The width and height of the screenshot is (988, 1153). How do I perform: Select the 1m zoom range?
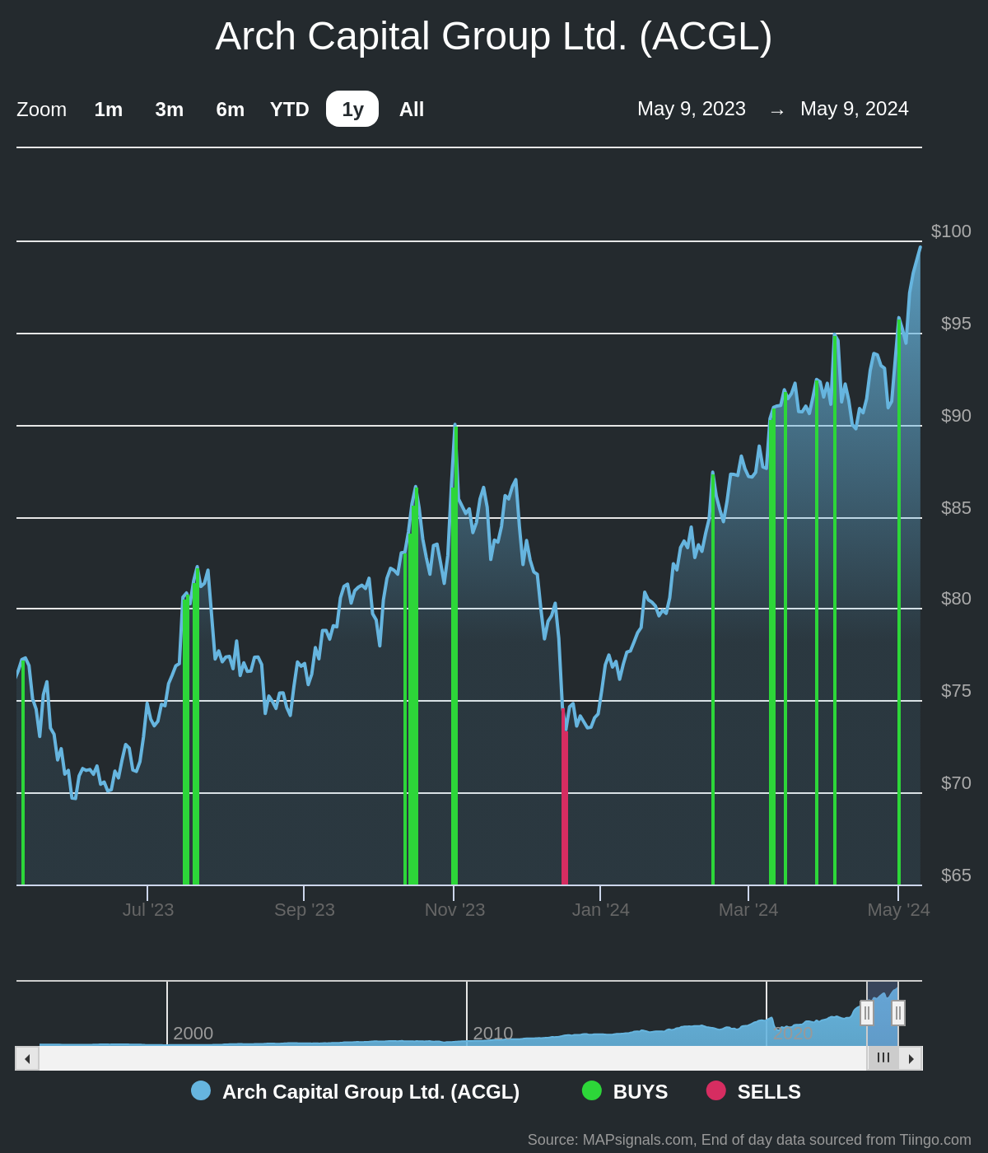tap(109, 109)
